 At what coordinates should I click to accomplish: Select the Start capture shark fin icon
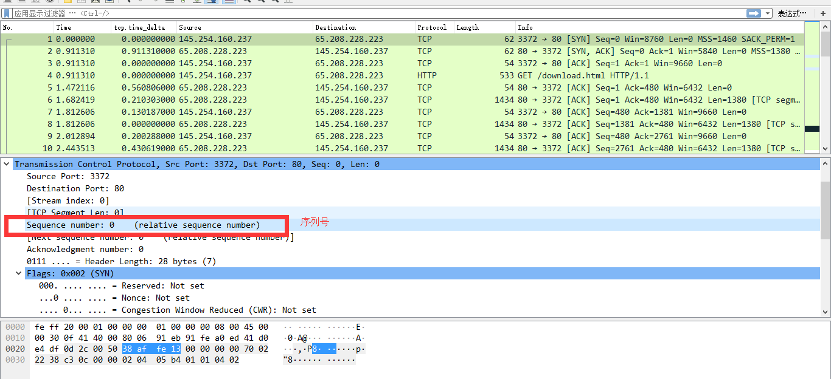8,2
